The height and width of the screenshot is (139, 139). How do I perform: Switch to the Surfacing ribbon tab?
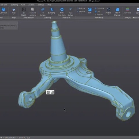click(14, 5)
